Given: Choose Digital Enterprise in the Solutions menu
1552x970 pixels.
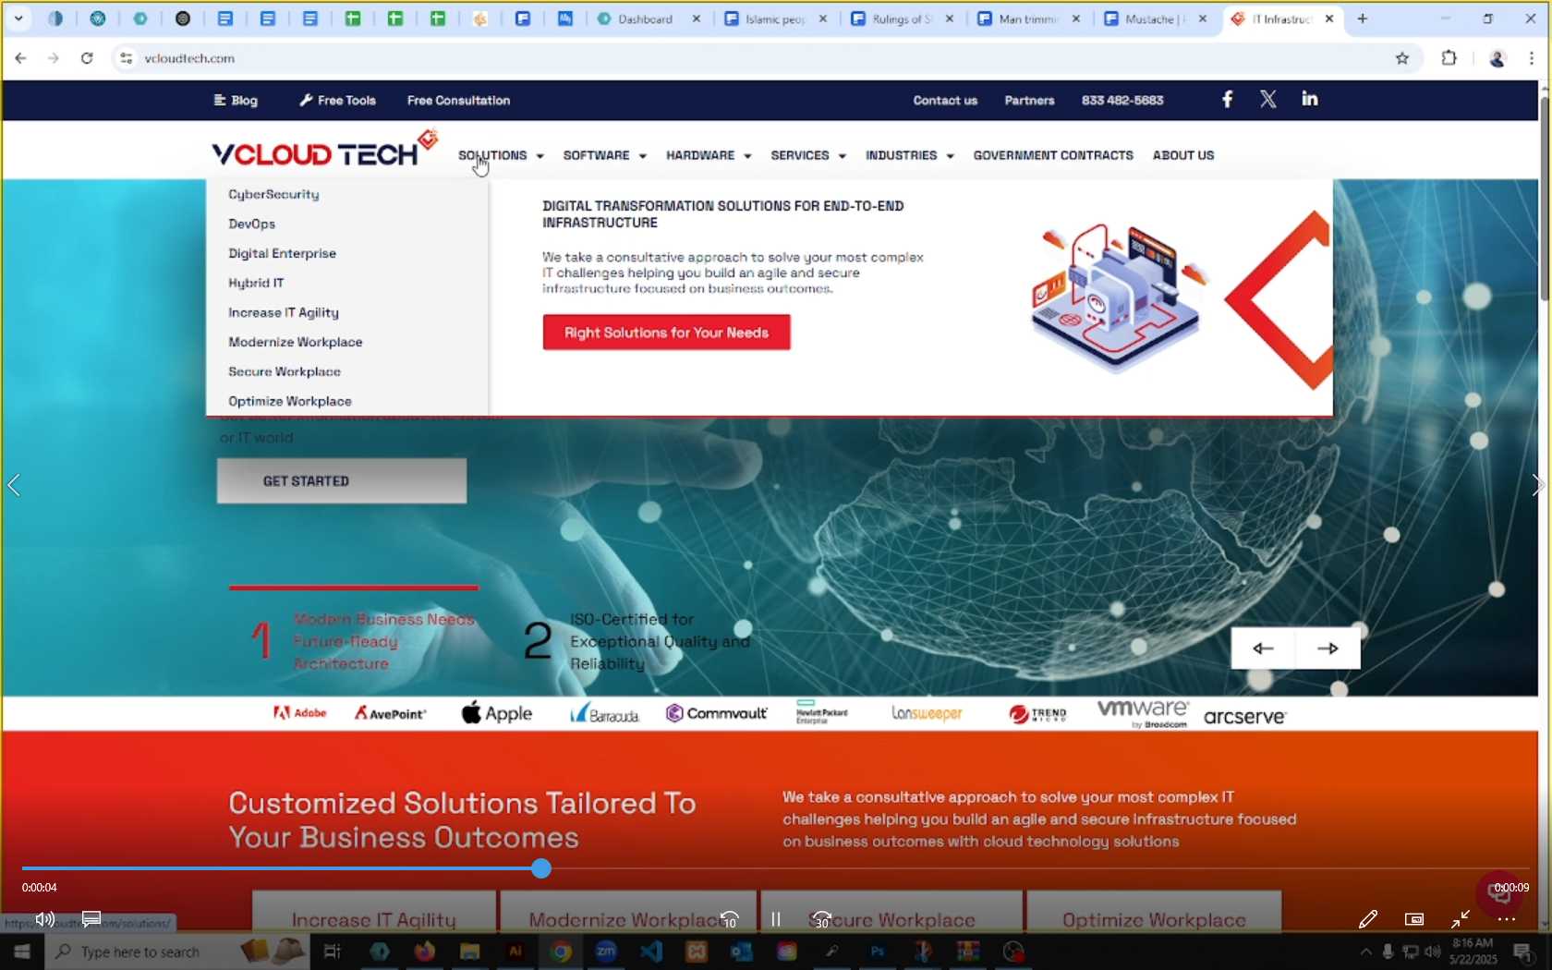Looking at the screenshot, I should (x=282, y=253).
